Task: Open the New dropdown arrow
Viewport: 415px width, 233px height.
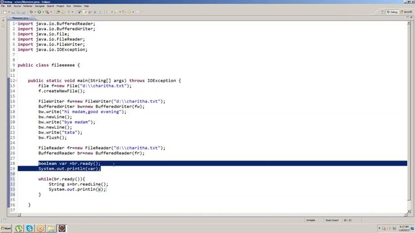Action: click(x=8, y=12)
